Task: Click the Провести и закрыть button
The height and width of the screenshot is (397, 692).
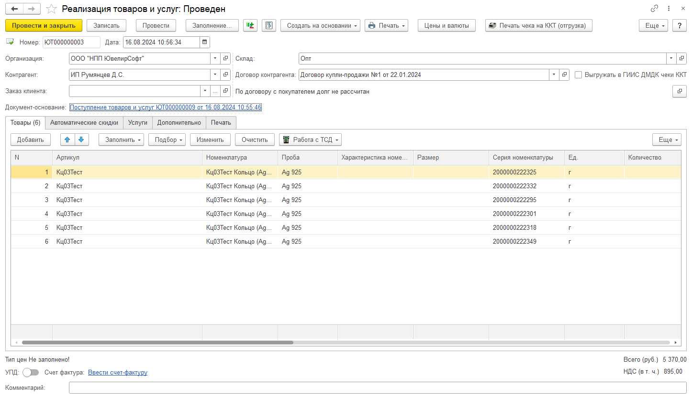Action: click(x=44, y=26)
